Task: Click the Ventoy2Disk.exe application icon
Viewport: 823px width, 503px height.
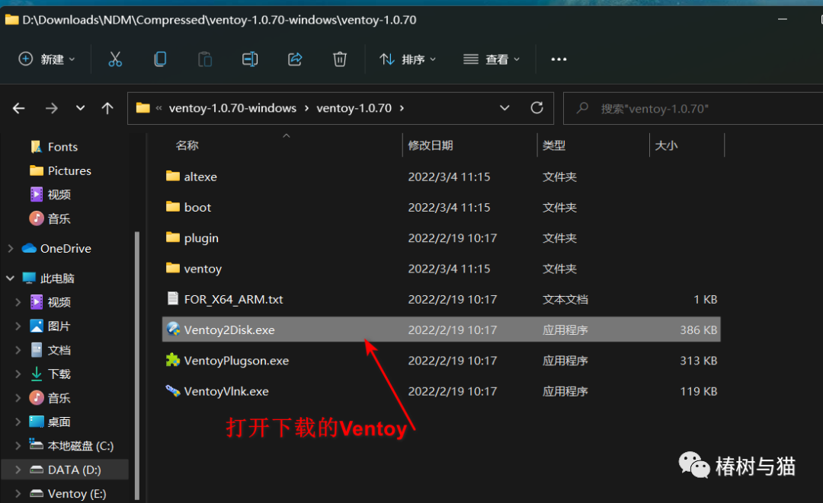Action: (x=173, y=329)
